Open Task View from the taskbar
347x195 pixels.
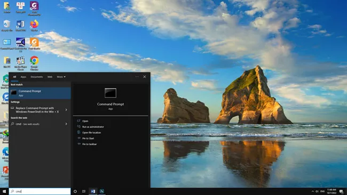coord(84,191)
